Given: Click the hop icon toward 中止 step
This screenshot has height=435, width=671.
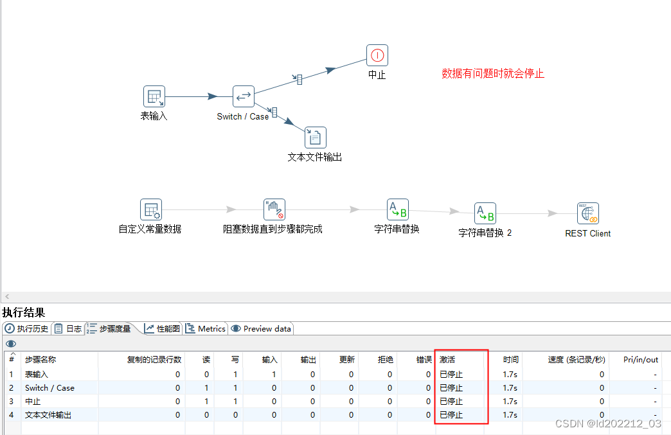Looking at the screenshot, I should pos(298,79).
